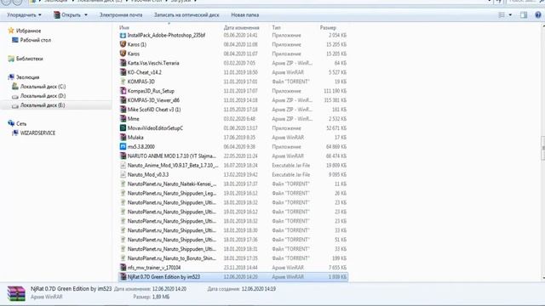Click file name MovaviVideoEditorSetupC
The image size is (545, 306).
point(155,128)
